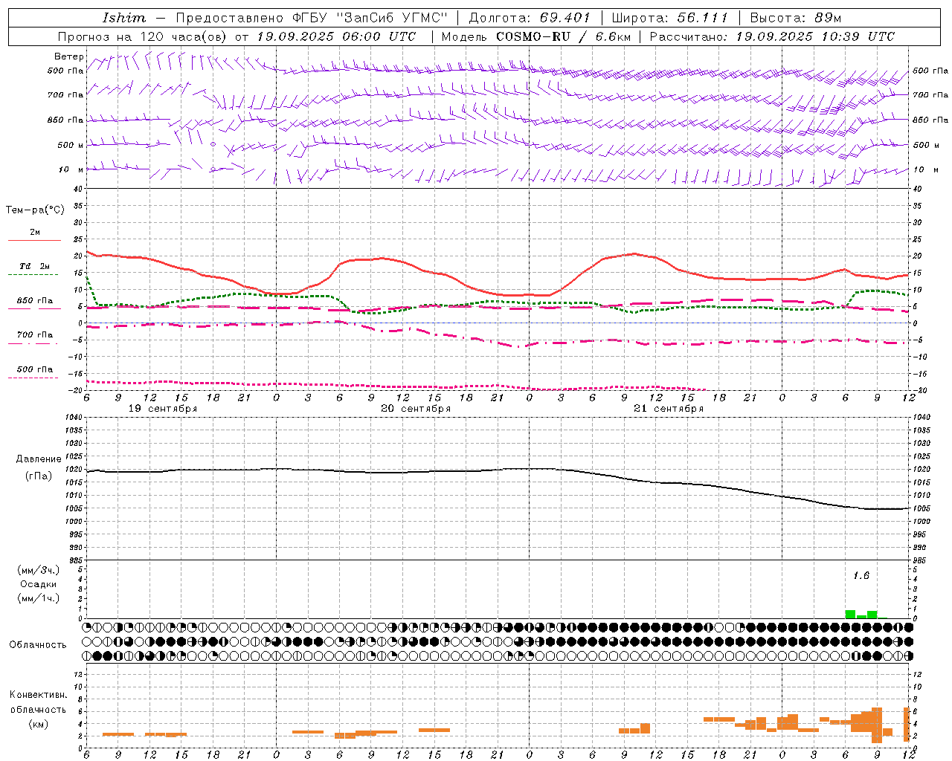Click the "Тем-ра(°C)" temperature panel label
Image resolution: width=952 pixels, height=761 pixels.
coord(35,210)
